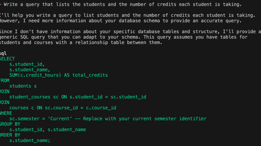Screen dimensions: 261x146
Task: Click the pink prompt arrow symbol
Action: pyautogui.click(x=0, y=4)
